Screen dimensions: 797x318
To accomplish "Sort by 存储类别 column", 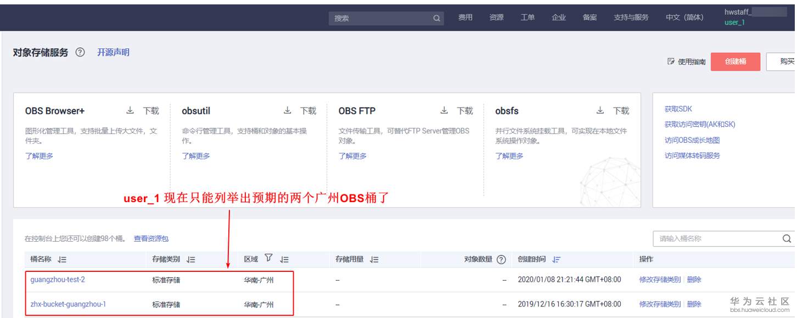I will (190, 259).
